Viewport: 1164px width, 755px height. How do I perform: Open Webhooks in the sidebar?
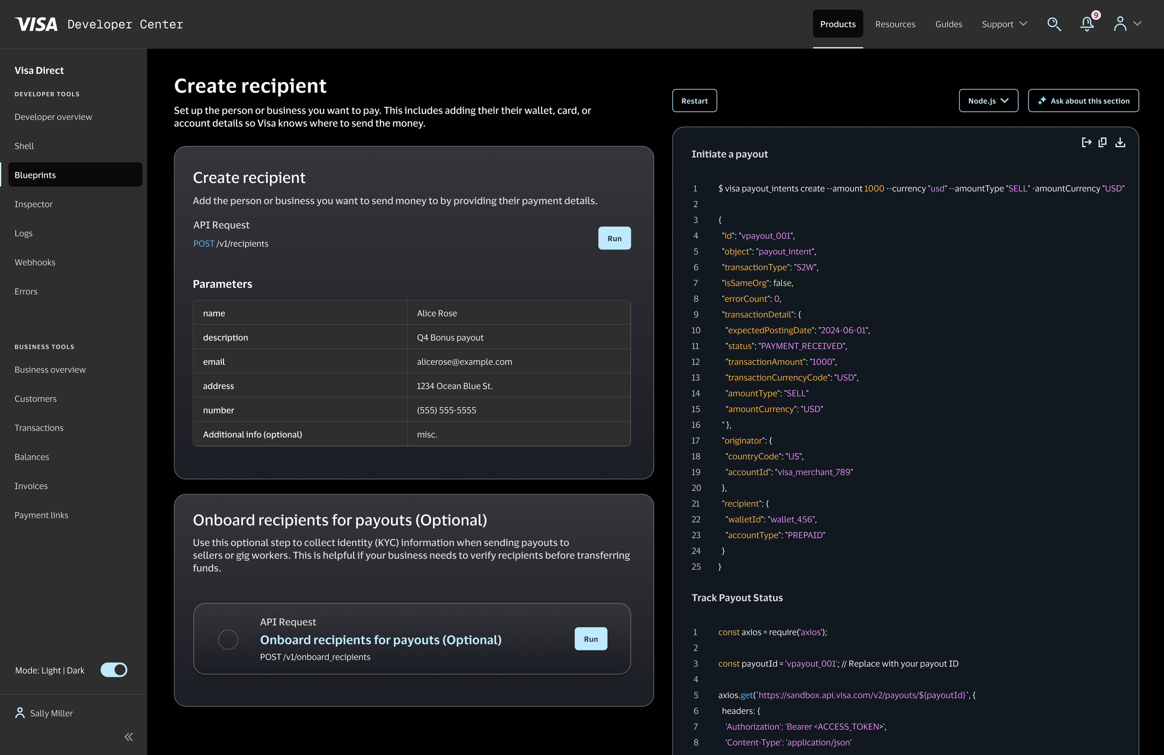pos(35,262)
